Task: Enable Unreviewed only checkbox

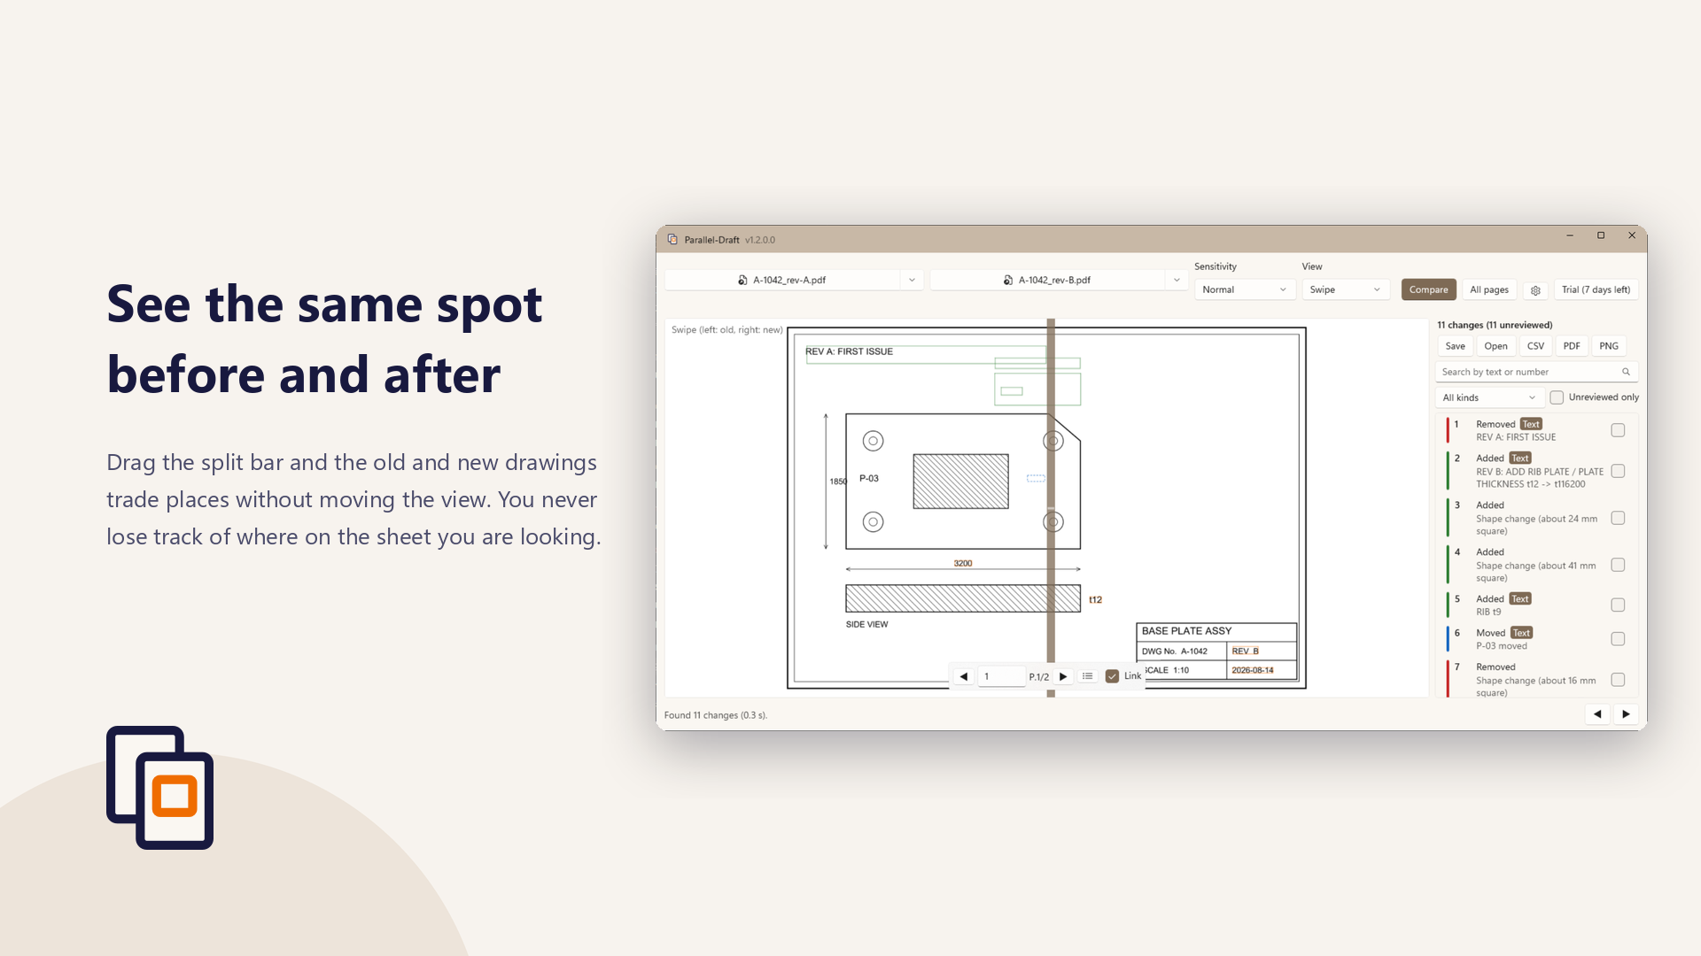Action: click(x=1557, y=397)
